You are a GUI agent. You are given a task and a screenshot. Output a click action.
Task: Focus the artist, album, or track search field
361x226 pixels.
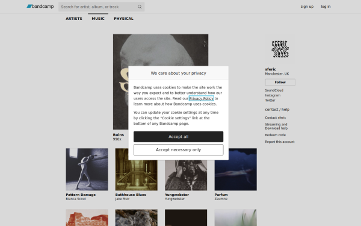[101, 7]
